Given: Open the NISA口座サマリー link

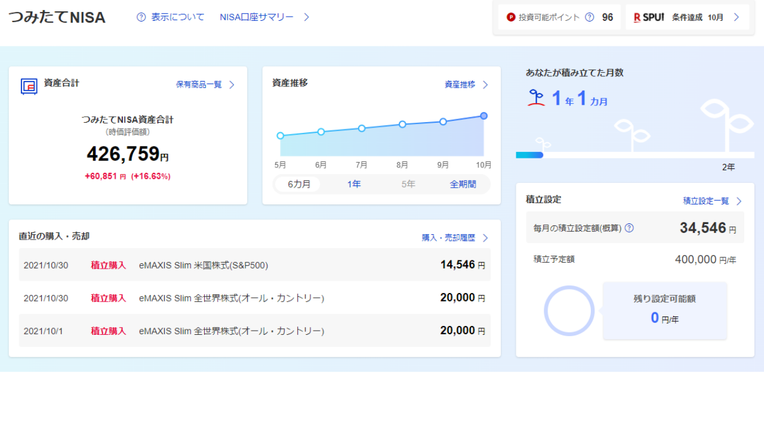Looking at the screenshot, I should pos(257,17).
